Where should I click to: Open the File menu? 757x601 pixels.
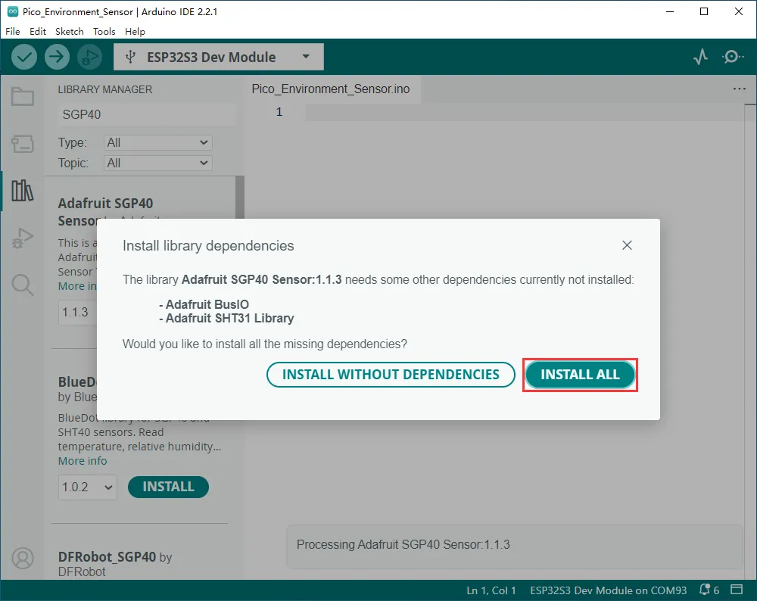pyautogui.click(x=13, y=31)
